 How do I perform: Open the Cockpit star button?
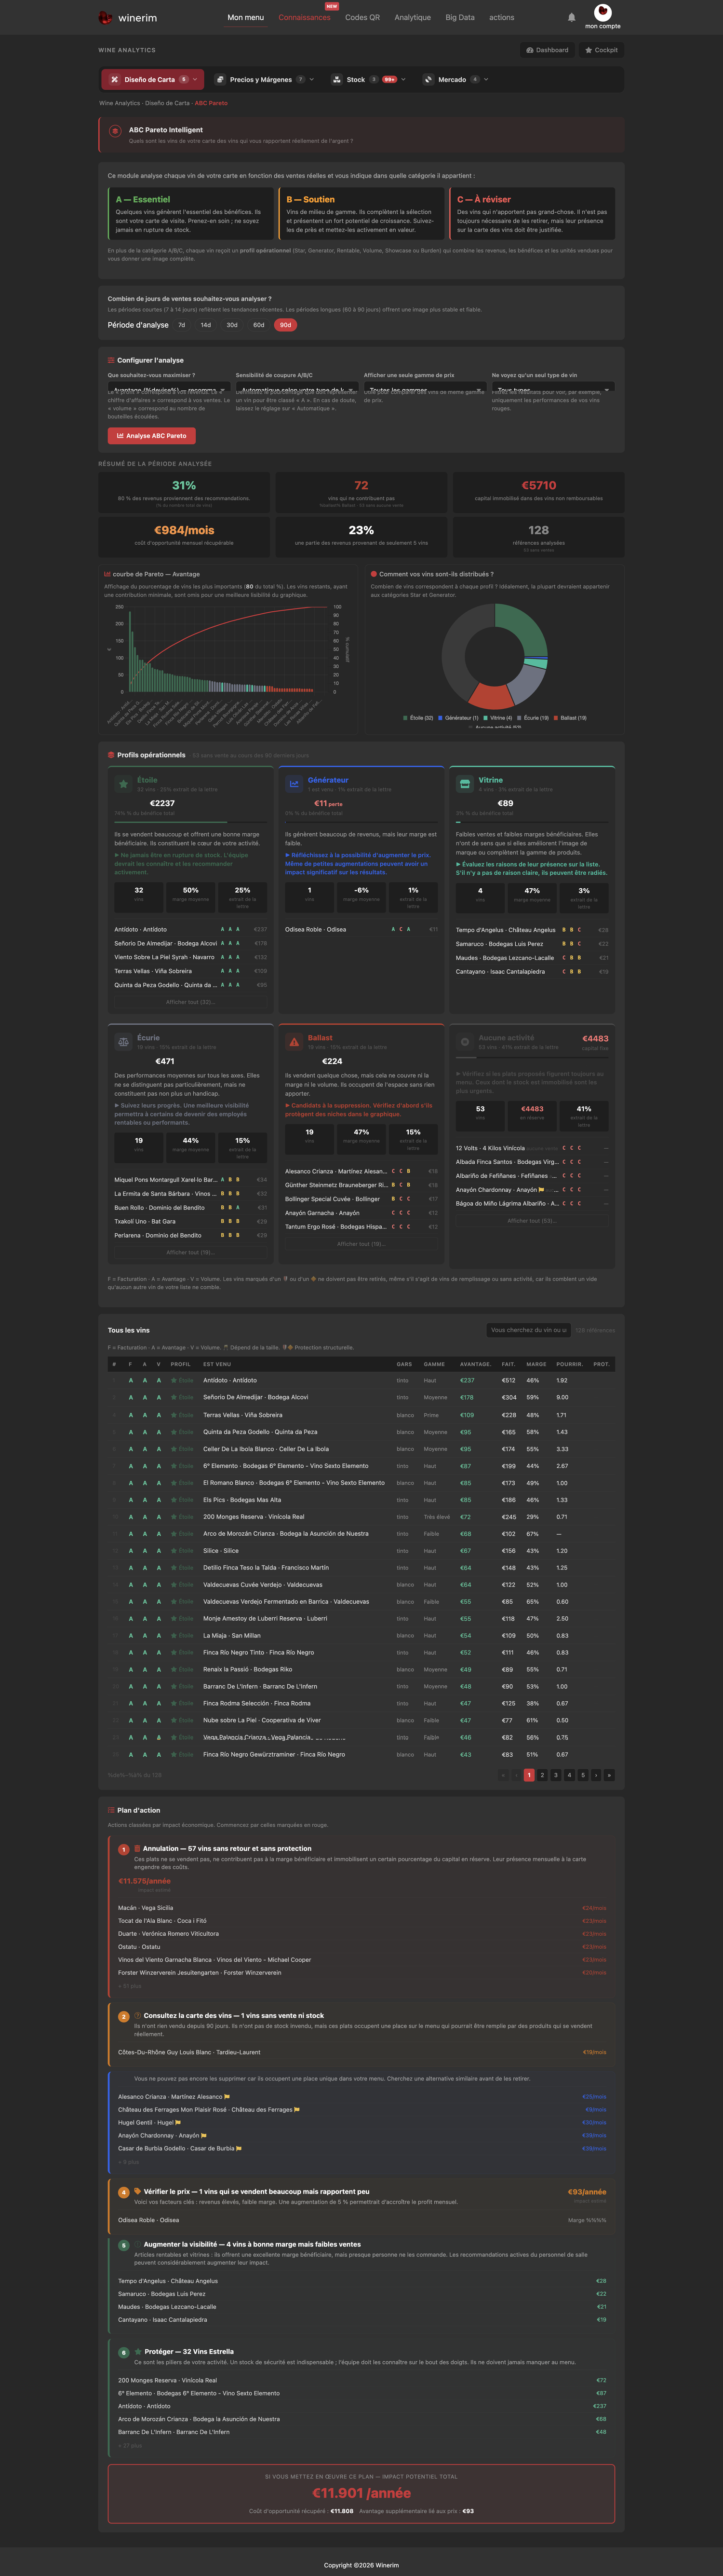[x=601, y=50]
